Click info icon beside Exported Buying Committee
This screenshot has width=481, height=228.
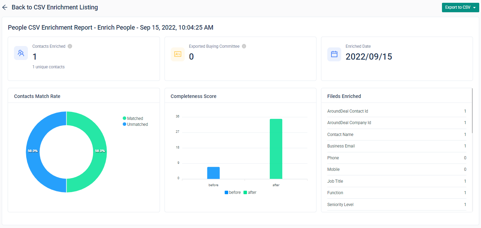[x=244, y=46]
